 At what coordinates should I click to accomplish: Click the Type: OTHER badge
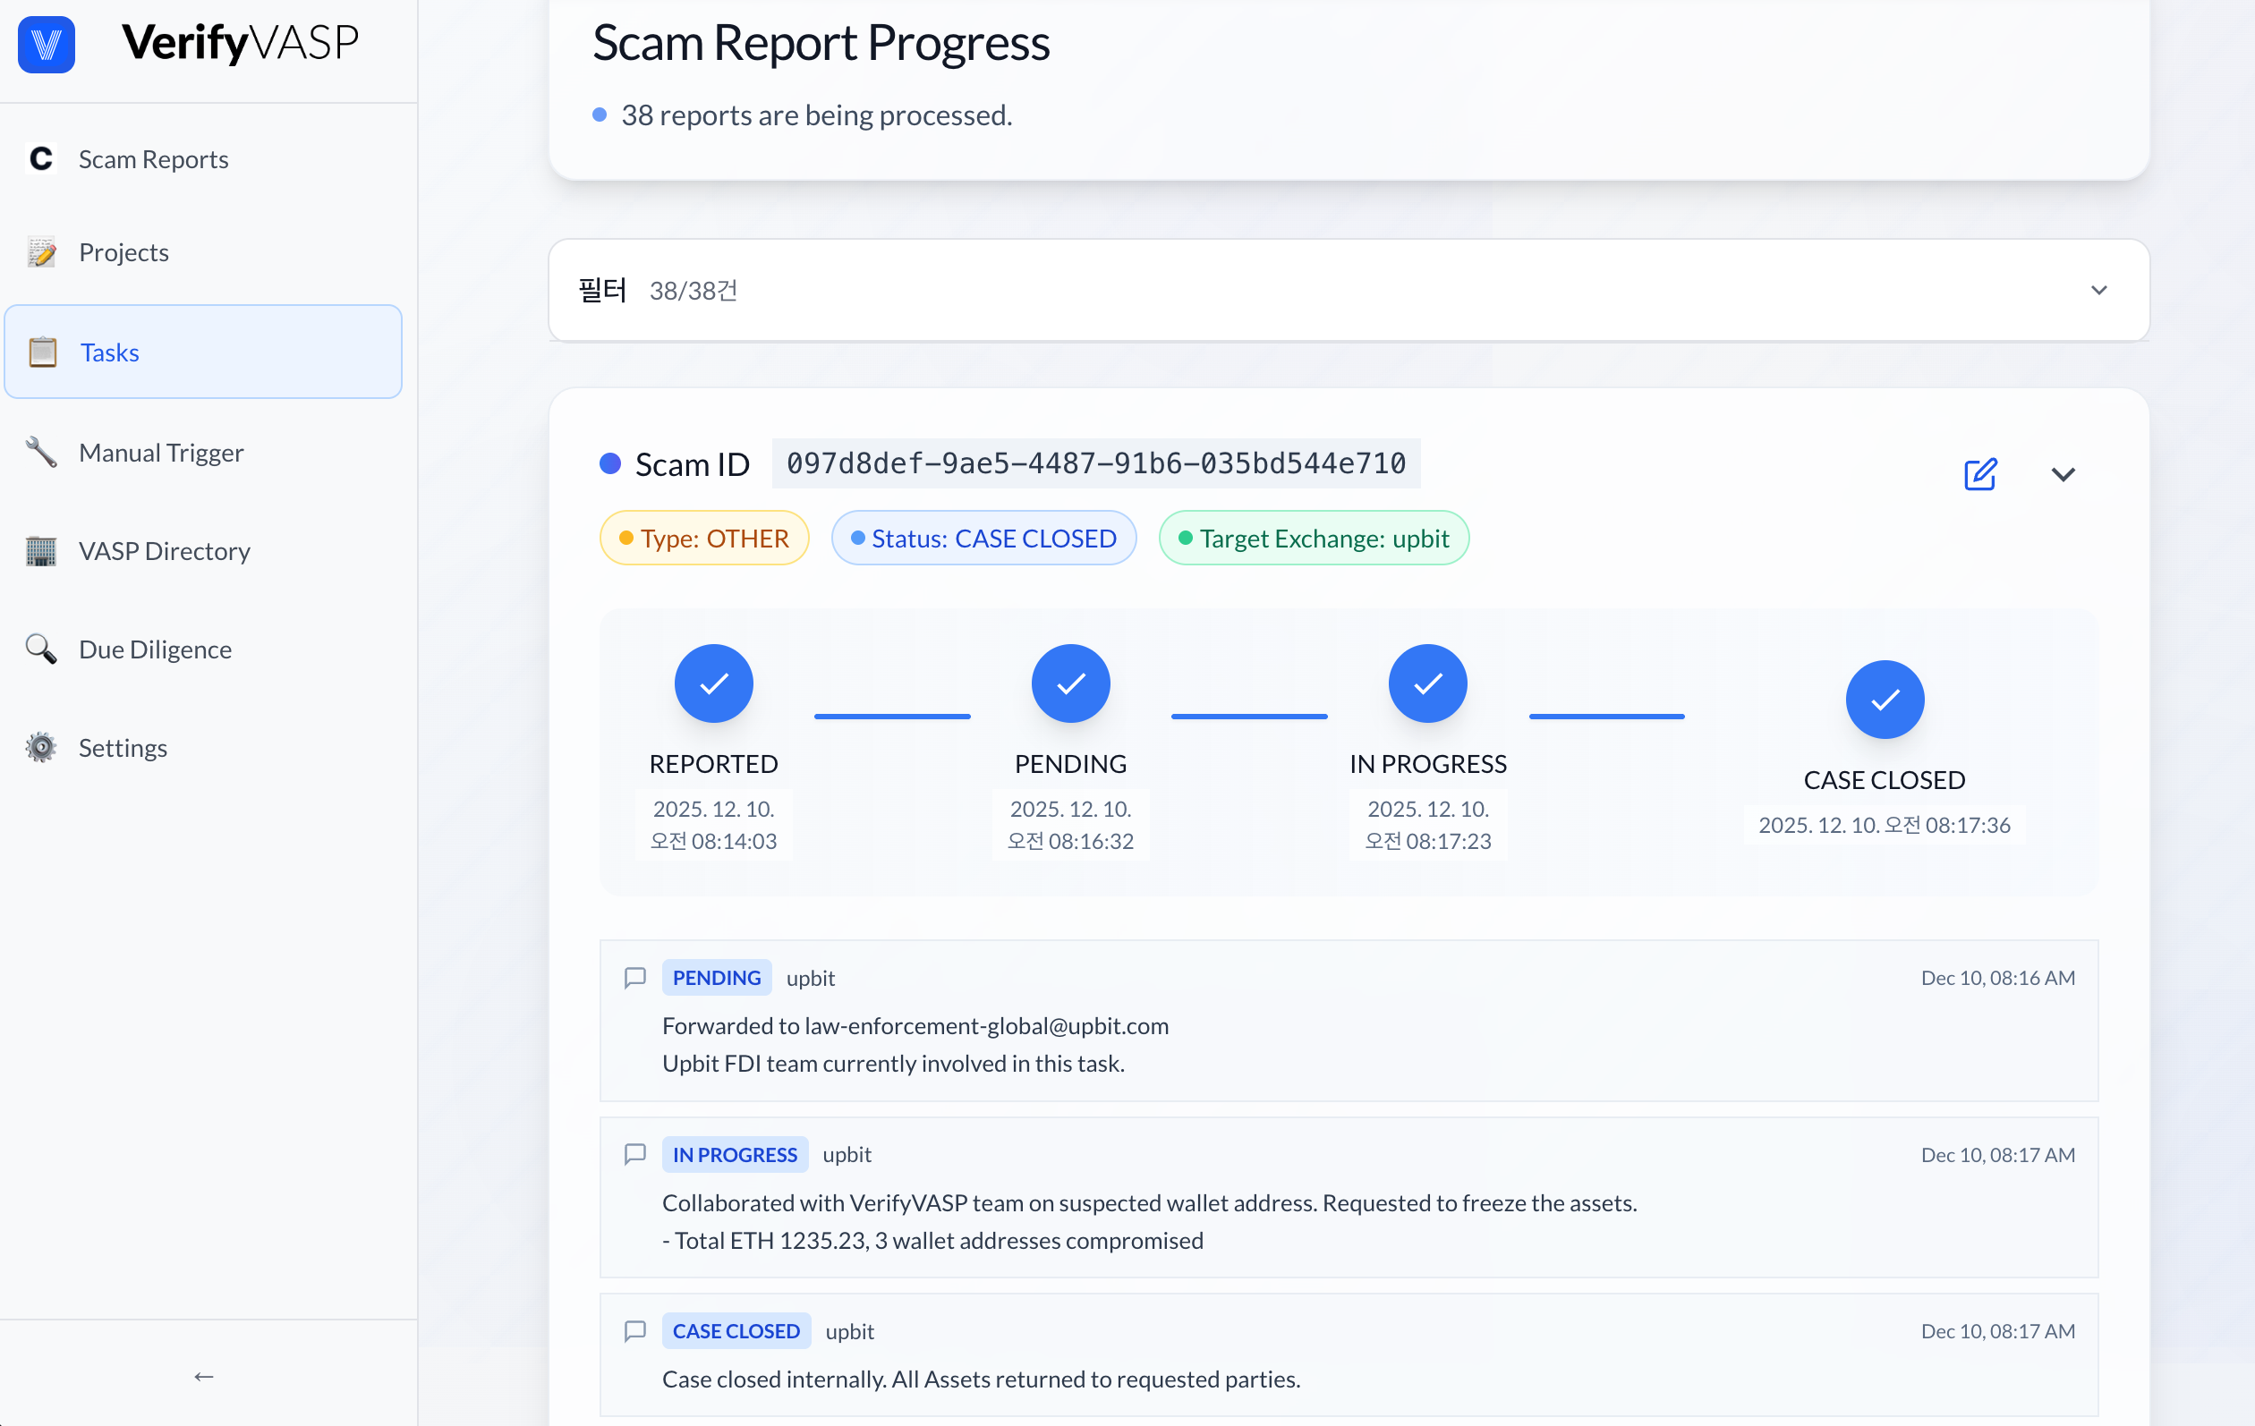pos(704,539)
